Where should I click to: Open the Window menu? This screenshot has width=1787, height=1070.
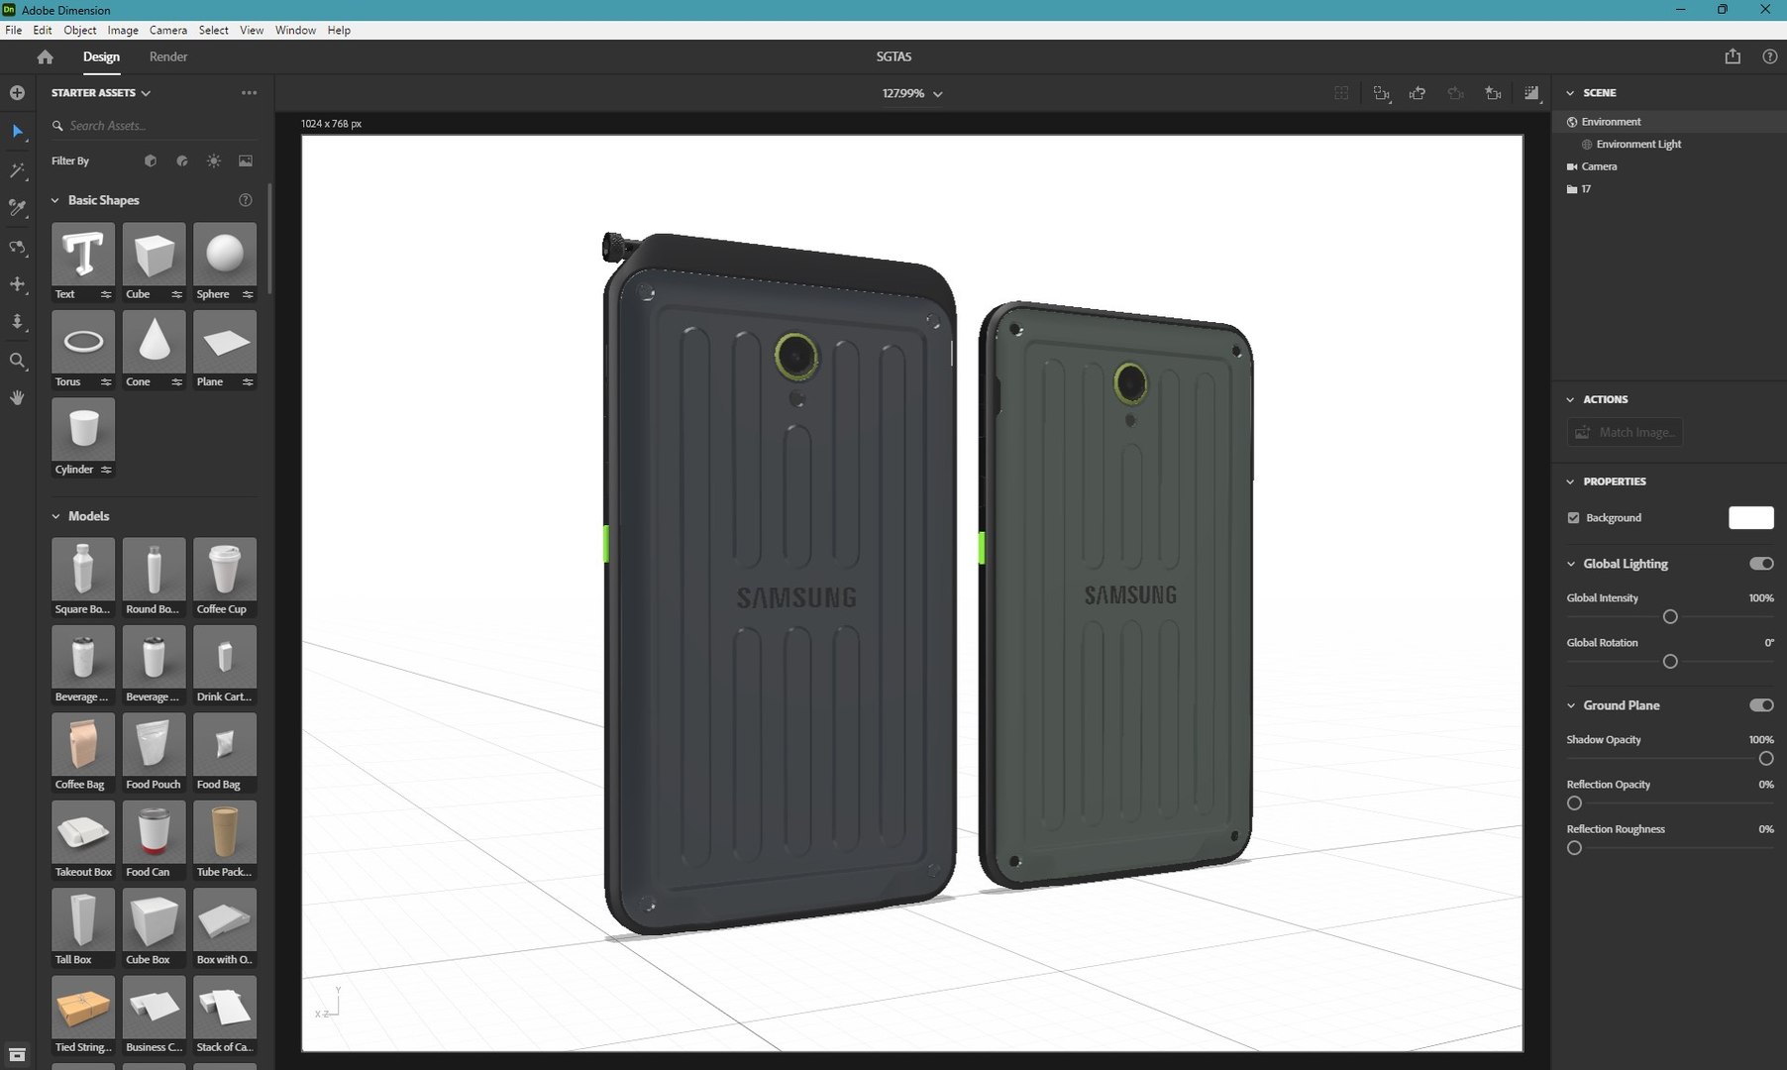coord(295,30)
